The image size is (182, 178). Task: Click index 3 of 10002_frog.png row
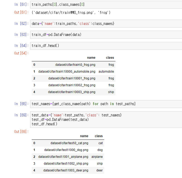tap(34, 85)
